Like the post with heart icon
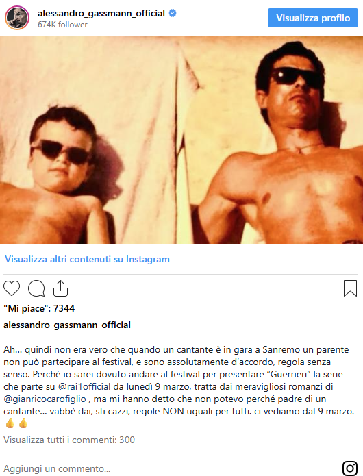 click(12, 288)
